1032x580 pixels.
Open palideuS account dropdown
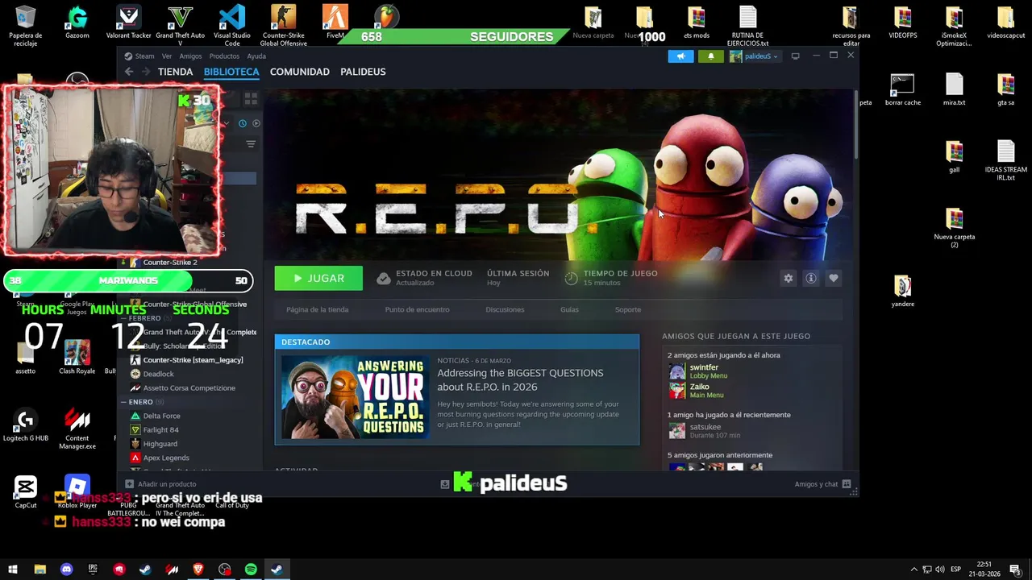[x=755, y=56]
